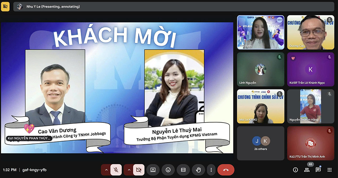The image size is (338, 178).
Task: Open activities grid icon
Action: point(329,170)
